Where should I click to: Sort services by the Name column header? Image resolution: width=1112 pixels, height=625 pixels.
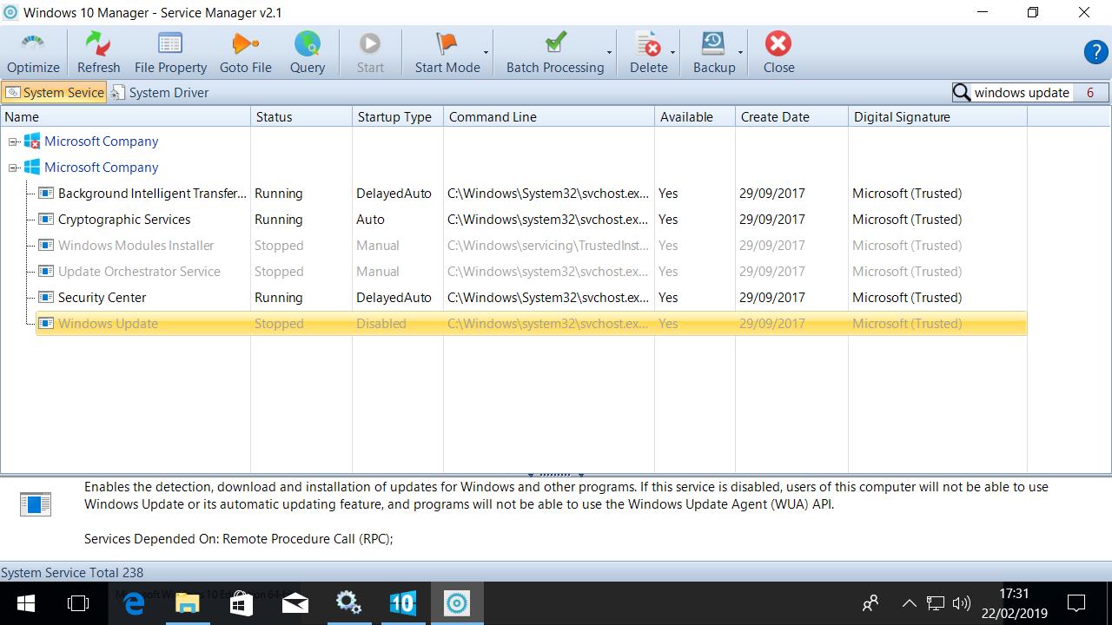(x=126, y=117)
